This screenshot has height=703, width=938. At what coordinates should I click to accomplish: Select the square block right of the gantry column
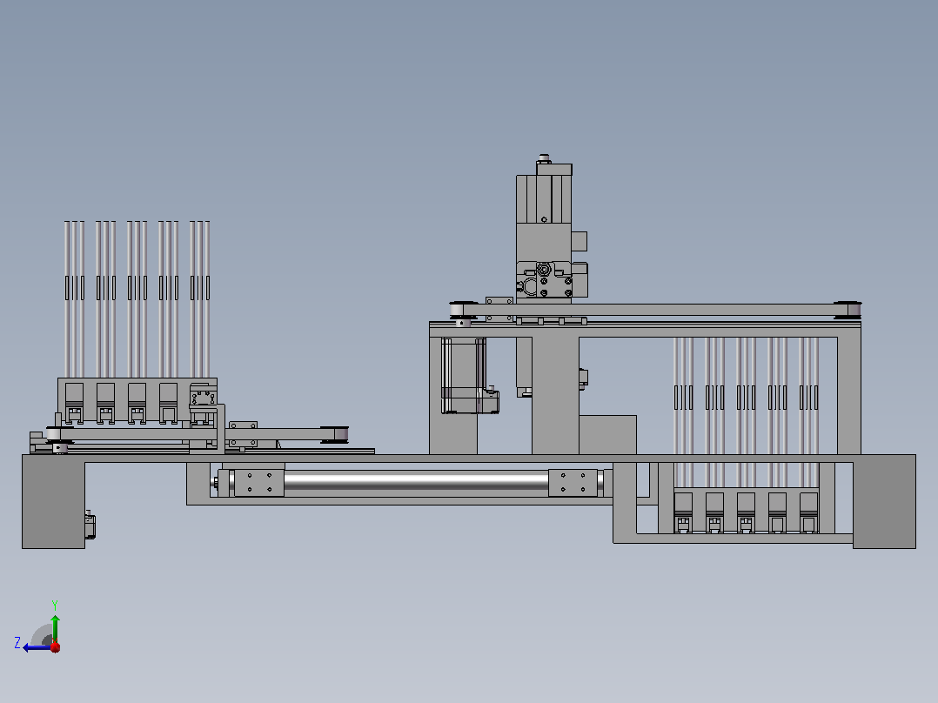pyautogui.click(x=607, y=435)
